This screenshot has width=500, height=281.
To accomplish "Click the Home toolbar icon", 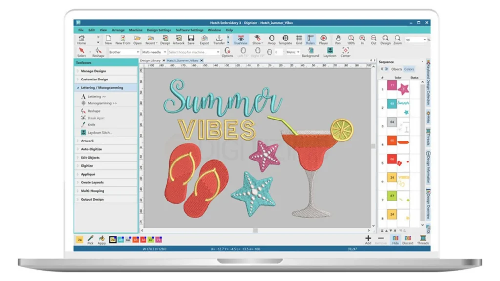I will pos(82,40).
